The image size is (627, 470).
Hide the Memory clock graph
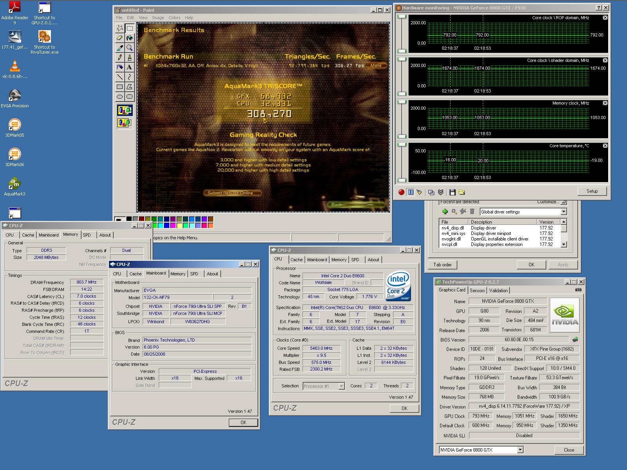click(x=605, y=103)
